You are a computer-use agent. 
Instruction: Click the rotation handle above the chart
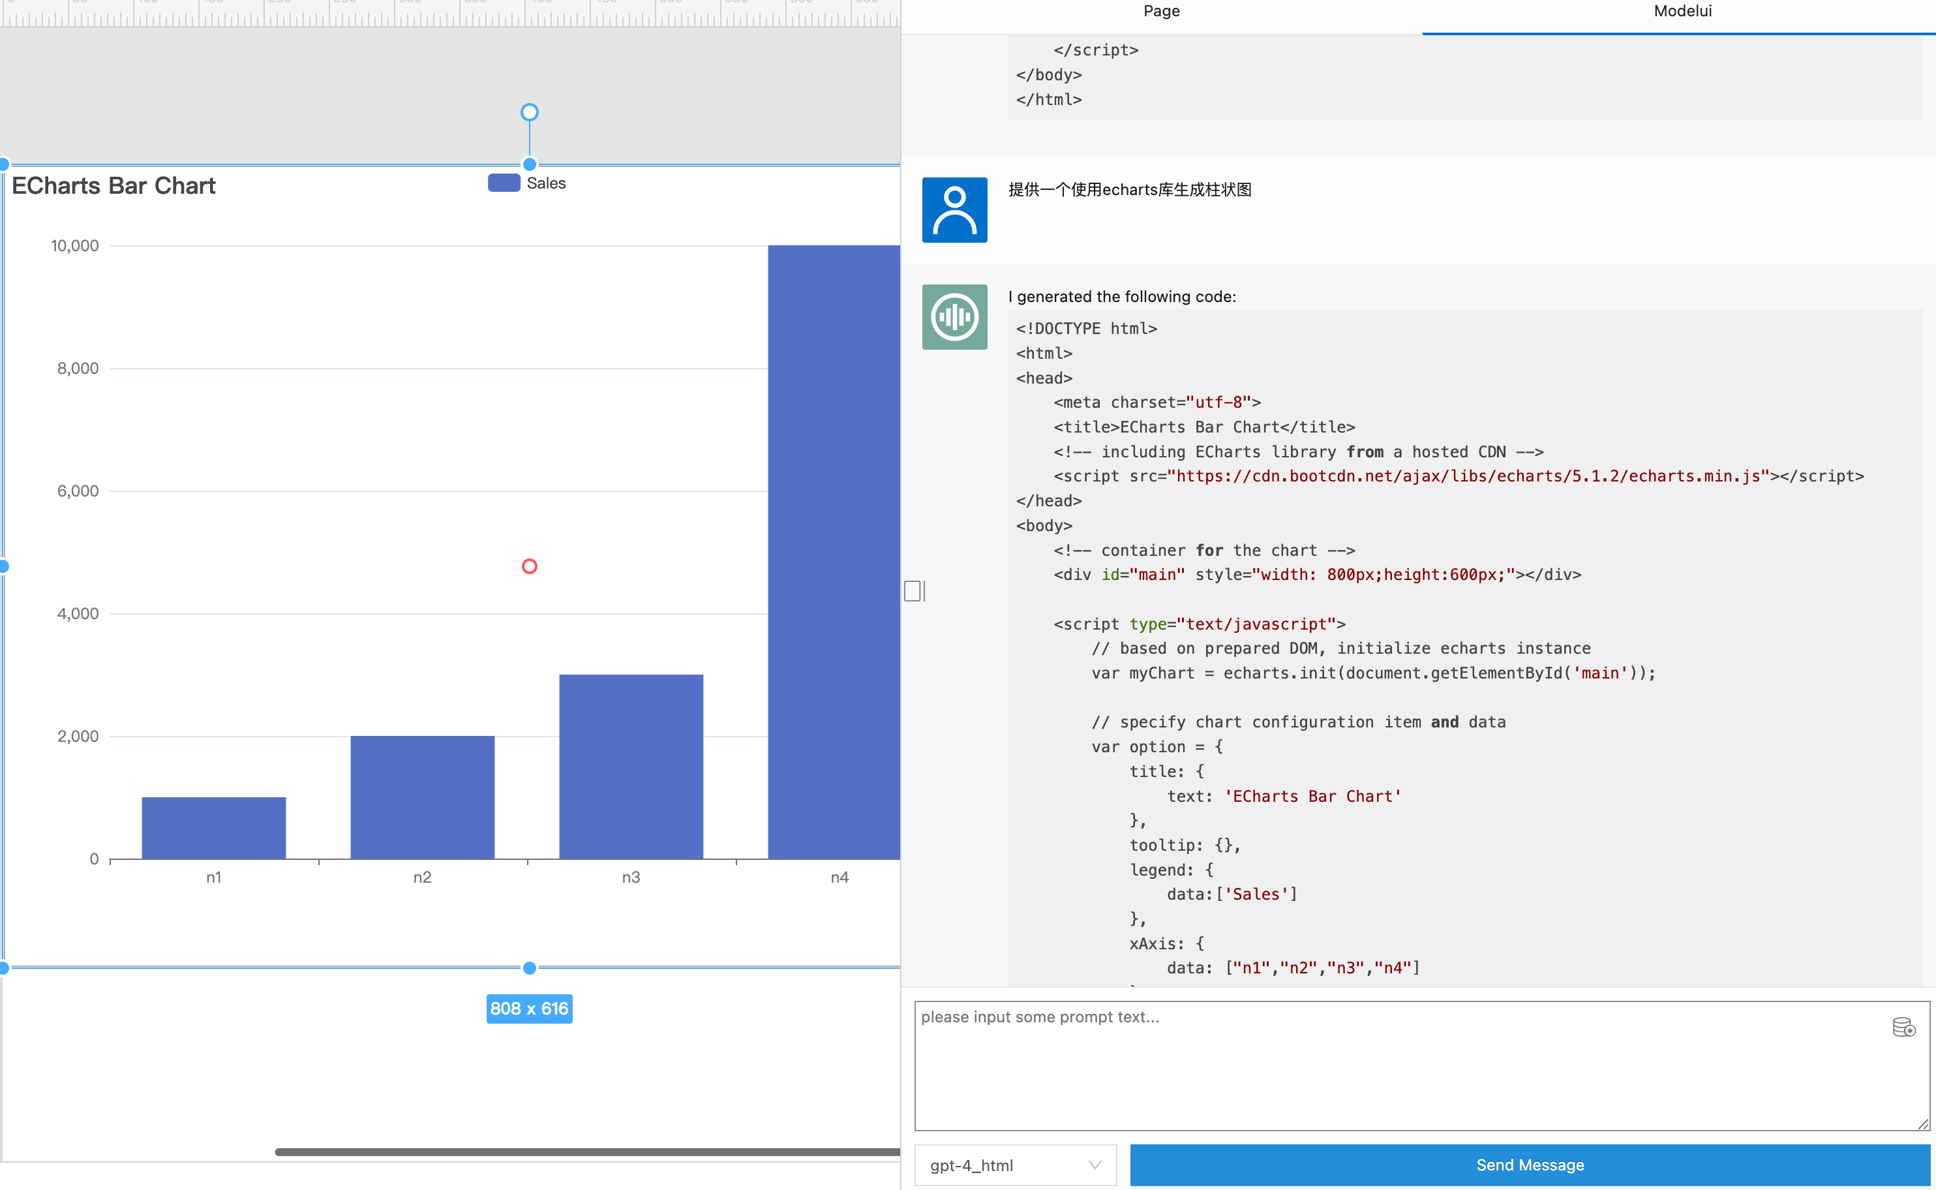tap(530, 113)
